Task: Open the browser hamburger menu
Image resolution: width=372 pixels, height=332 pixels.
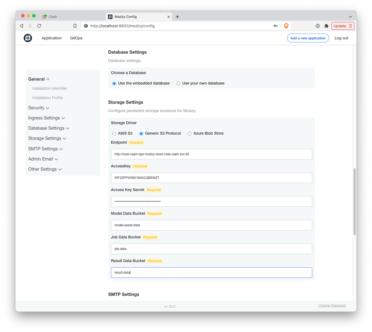Action: 351,26
